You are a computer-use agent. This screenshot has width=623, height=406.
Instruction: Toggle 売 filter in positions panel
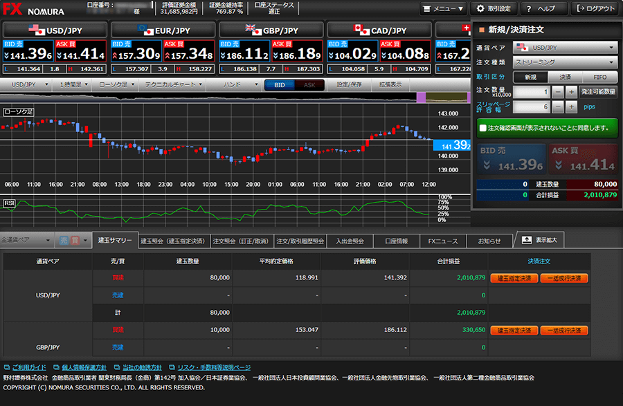click(64, 240)
